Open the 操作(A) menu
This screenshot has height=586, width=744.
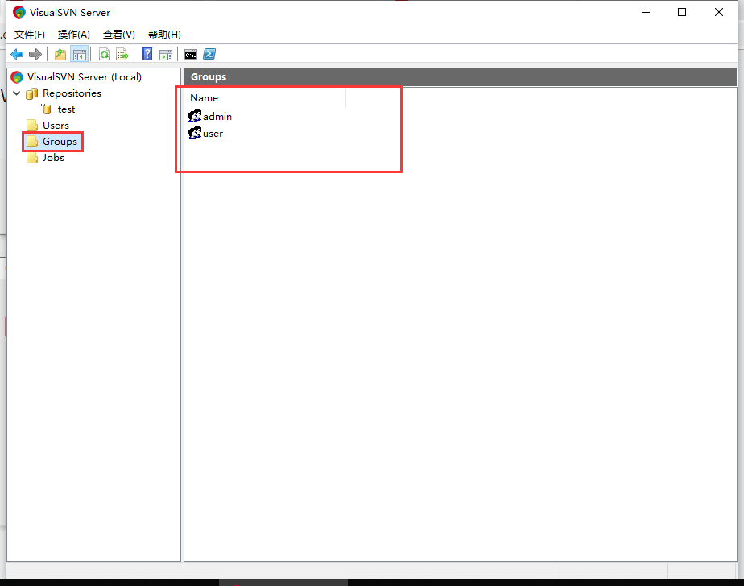pos(73,34)
